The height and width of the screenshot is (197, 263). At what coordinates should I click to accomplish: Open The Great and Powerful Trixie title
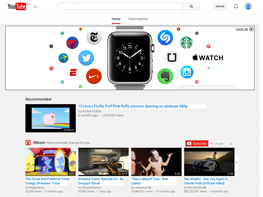[48, 181]
